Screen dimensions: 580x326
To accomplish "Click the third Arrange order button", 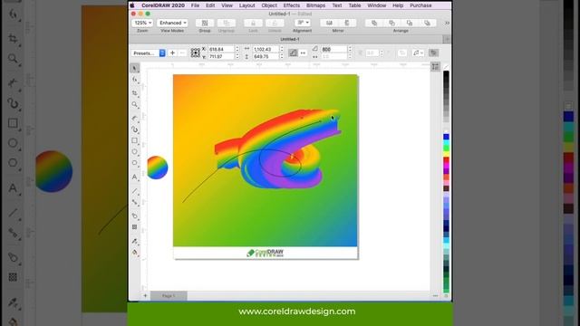I will (x=410, y=23).
